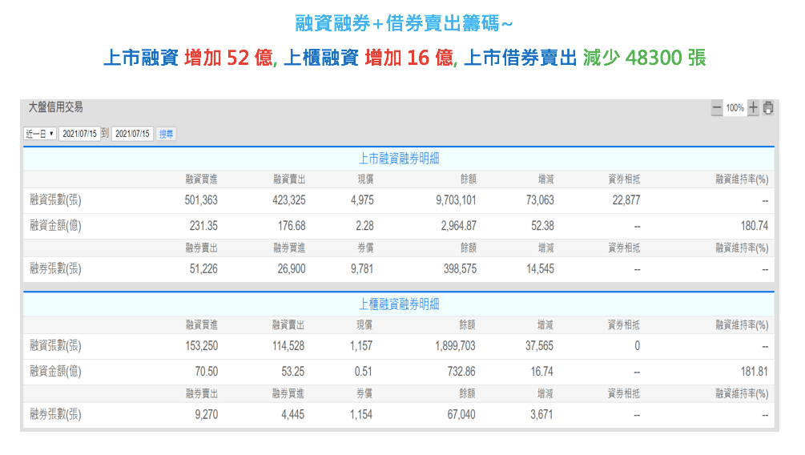Click 資券相抵 value 22,877

pos(626,200)
